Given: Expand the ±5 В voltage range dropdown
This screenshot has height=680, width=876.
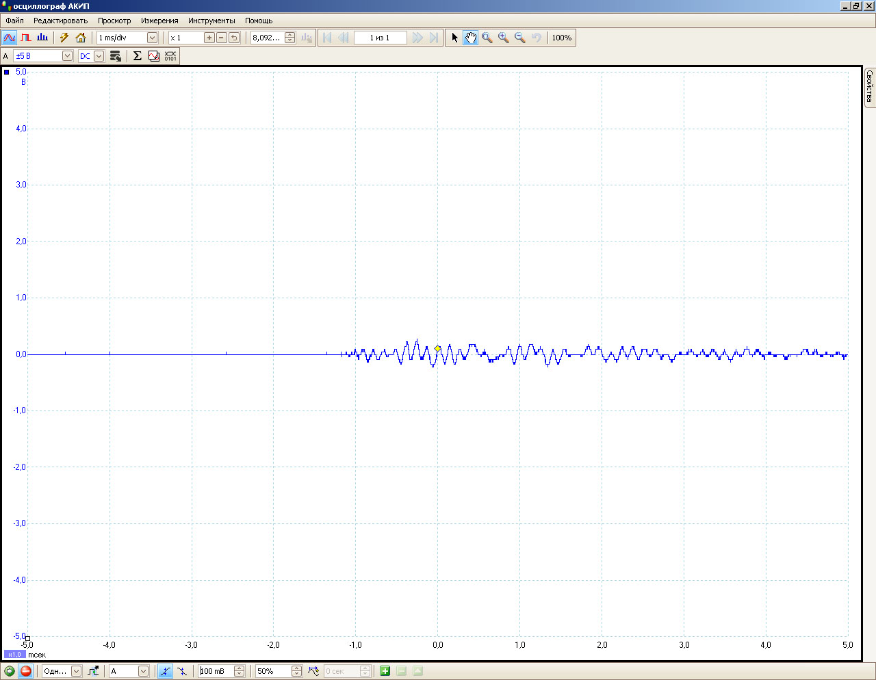Looking at the screenshot, I should pyautogui.click(x=67, y=56).
